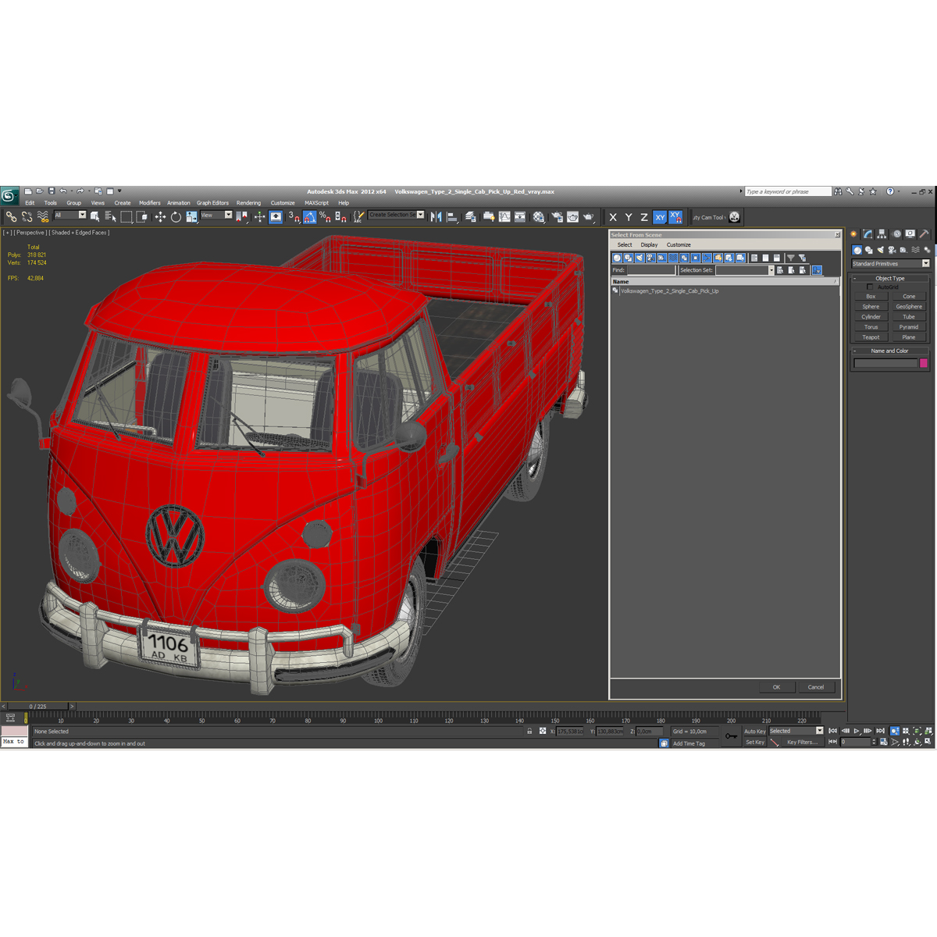Click the Sphere button
The image size is (937, 937).
[x=871, y=307]
